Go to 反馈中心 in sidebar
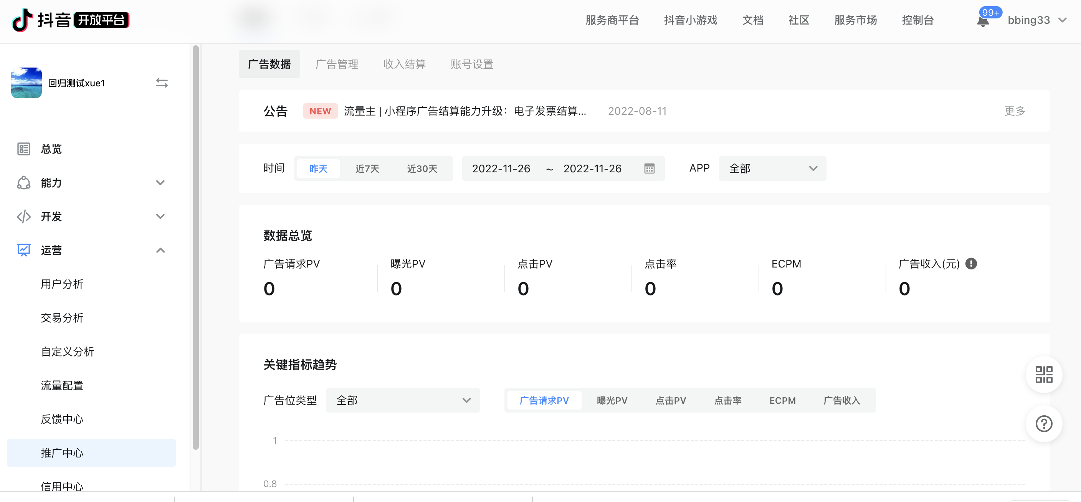 click(62, 419)
